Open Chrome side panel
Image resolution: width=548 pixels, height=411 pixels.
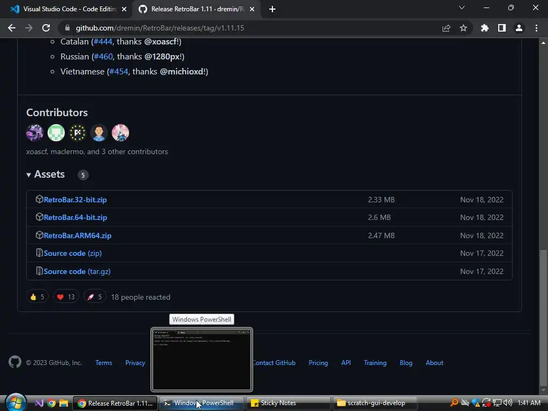point(501,28)
